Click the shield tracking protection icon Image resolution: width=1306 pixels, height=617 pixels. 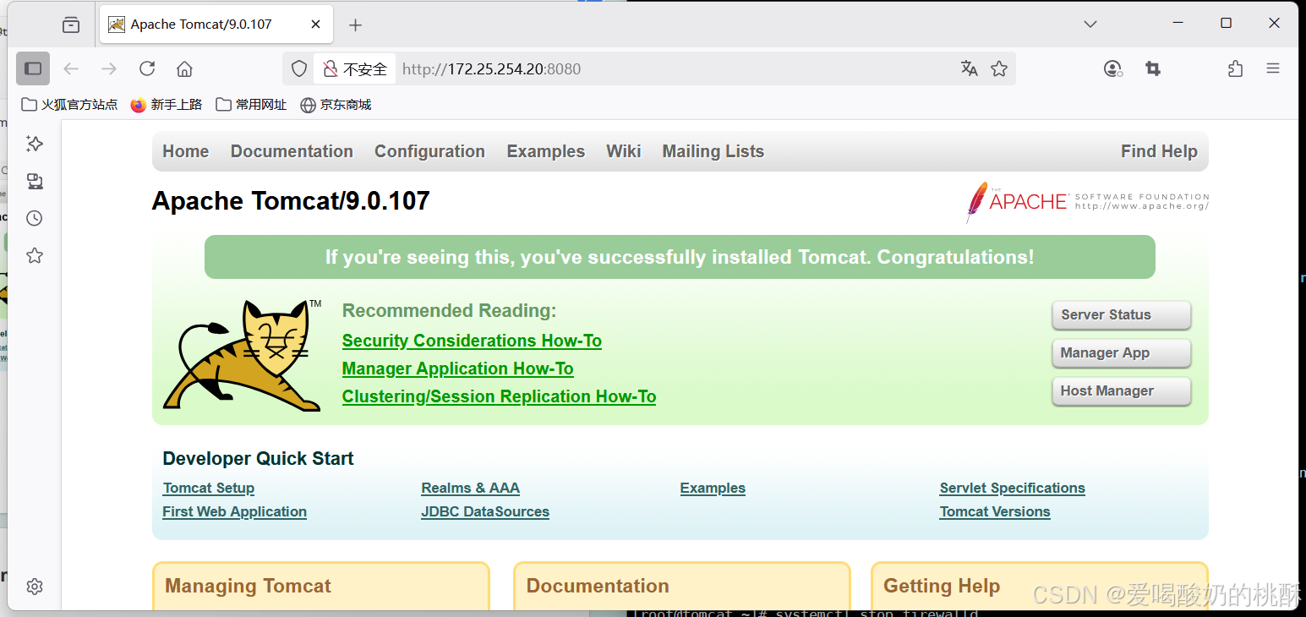pos(299,68)
